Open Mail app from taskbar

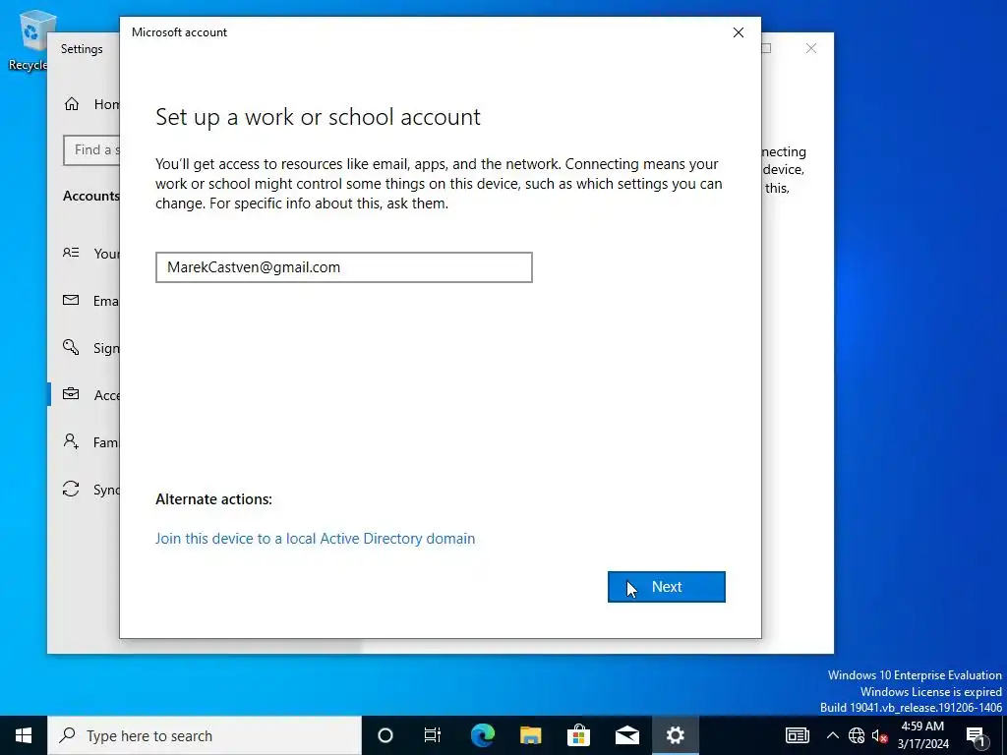click(626, 735)
